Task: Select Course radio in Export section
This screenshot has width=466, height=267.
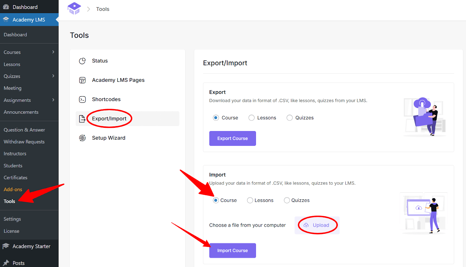Action: pyautogui.click(x=216, y=118)
